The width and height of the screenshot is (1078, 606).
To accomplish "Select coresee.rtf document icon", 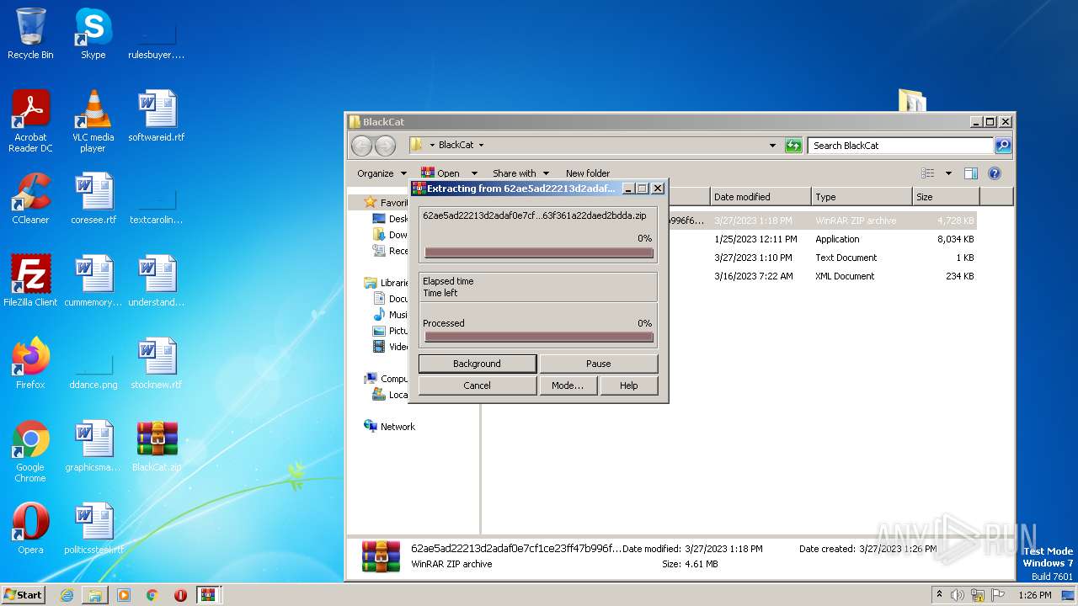I will 93,199.
